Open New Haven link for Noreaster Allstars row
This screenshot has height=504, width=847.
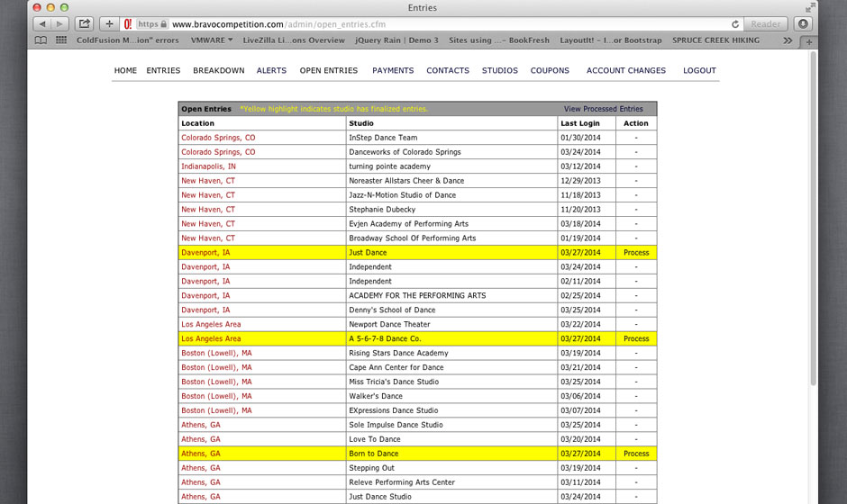208,181
